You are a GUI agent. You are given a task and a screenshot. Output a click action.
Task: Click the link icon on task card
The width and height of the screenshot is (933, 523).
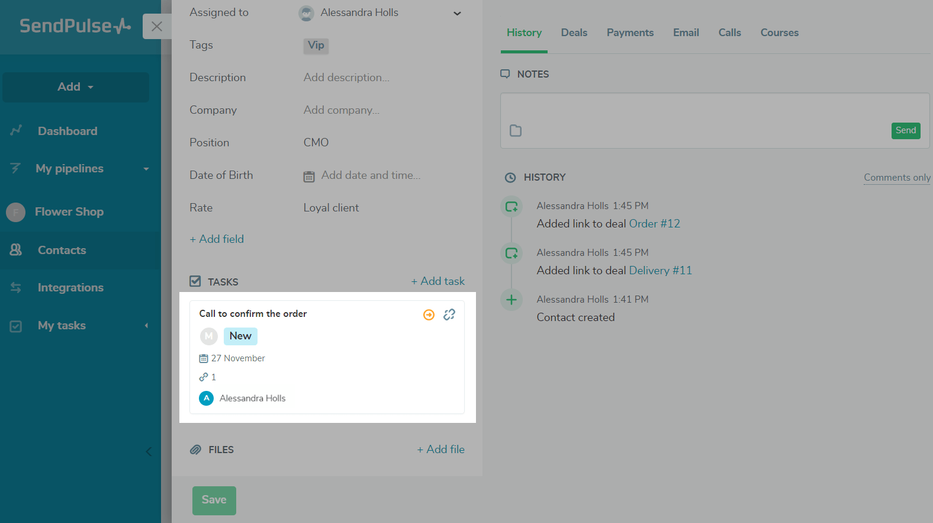pyautogui.click(x=449, y=315)
